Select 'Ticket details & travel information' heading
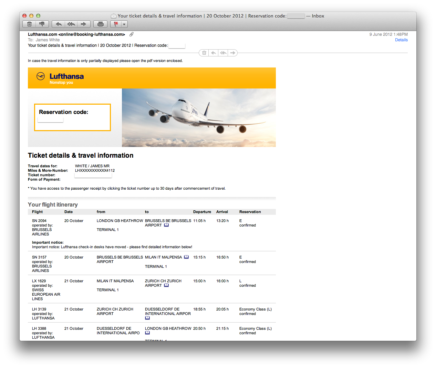Viewport: 436px width, 368px height. pyautogui.click(x=81, y=156)
